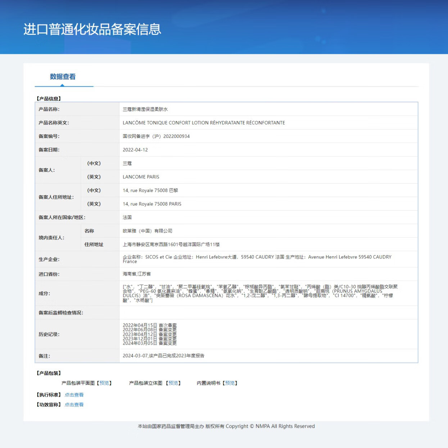
Task: Click the 备案日期 field label
Action: pyautogui.click(x=49, y=150)
